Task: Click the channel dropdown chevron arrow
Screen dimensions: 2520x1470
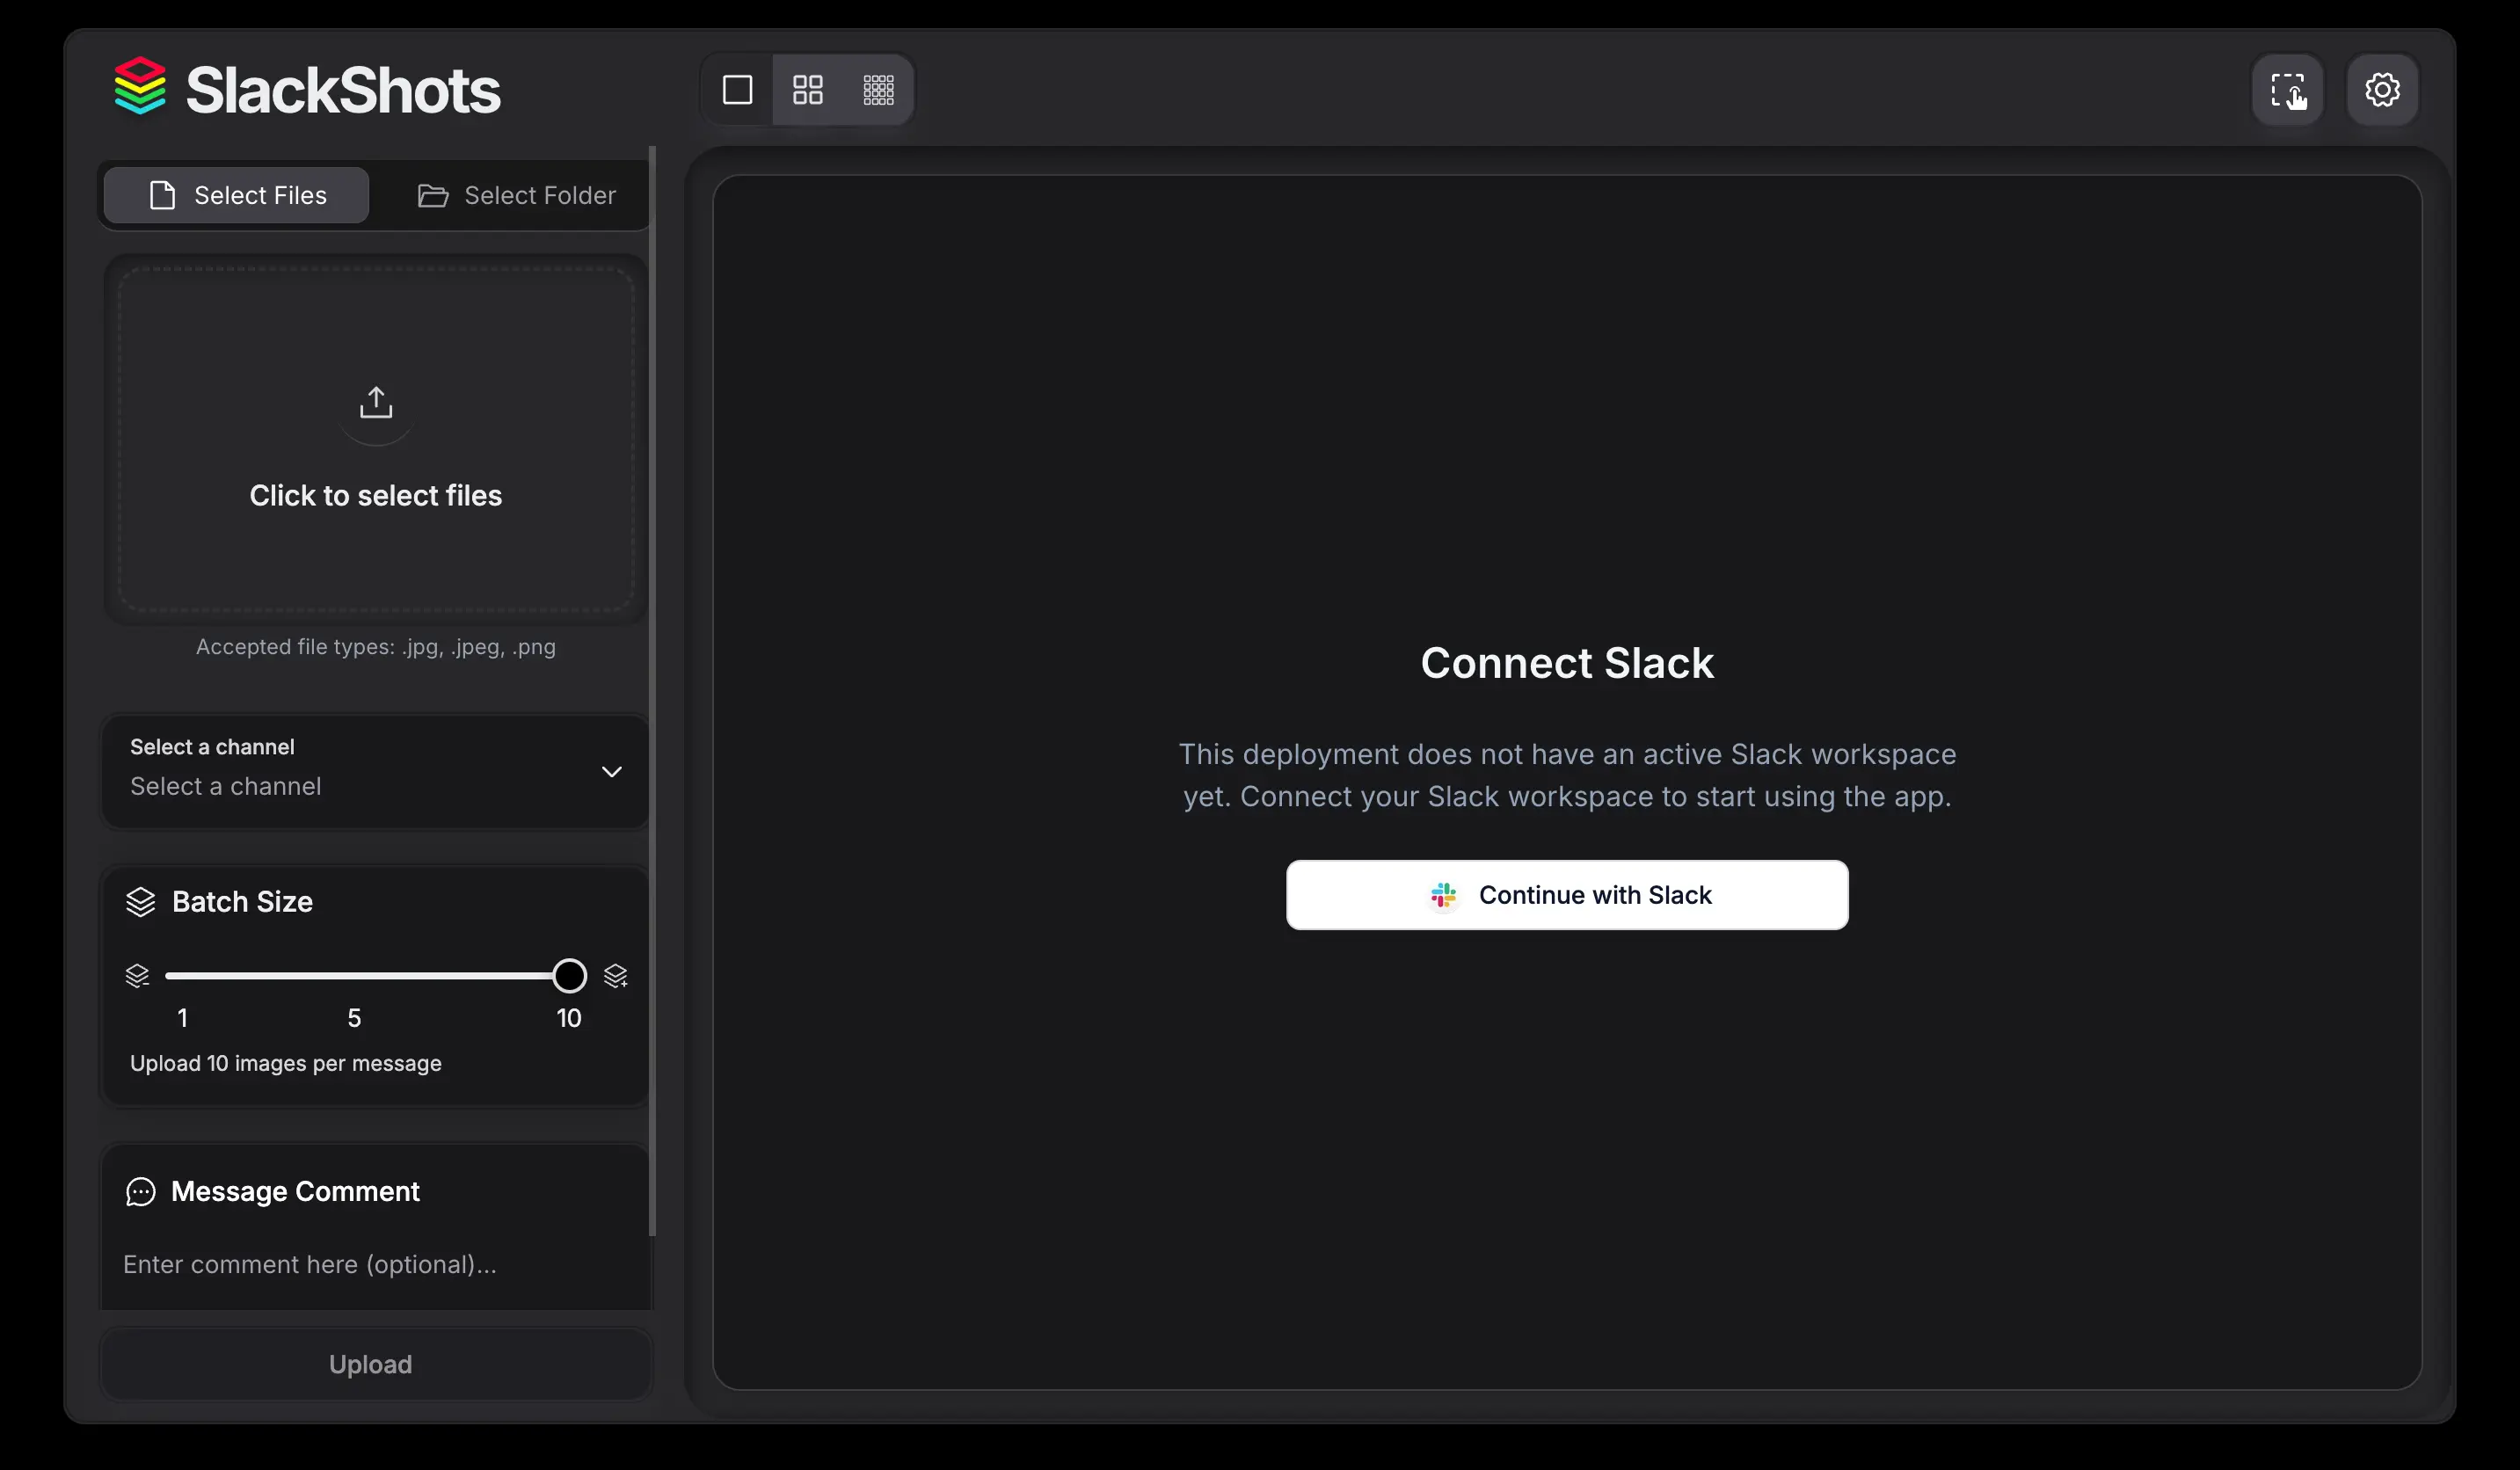Action: tap(612, 771)
